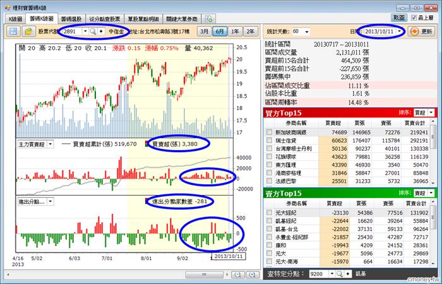Open the 籌碼選股 tab
442x284 pixels.
tap(71, 19)
